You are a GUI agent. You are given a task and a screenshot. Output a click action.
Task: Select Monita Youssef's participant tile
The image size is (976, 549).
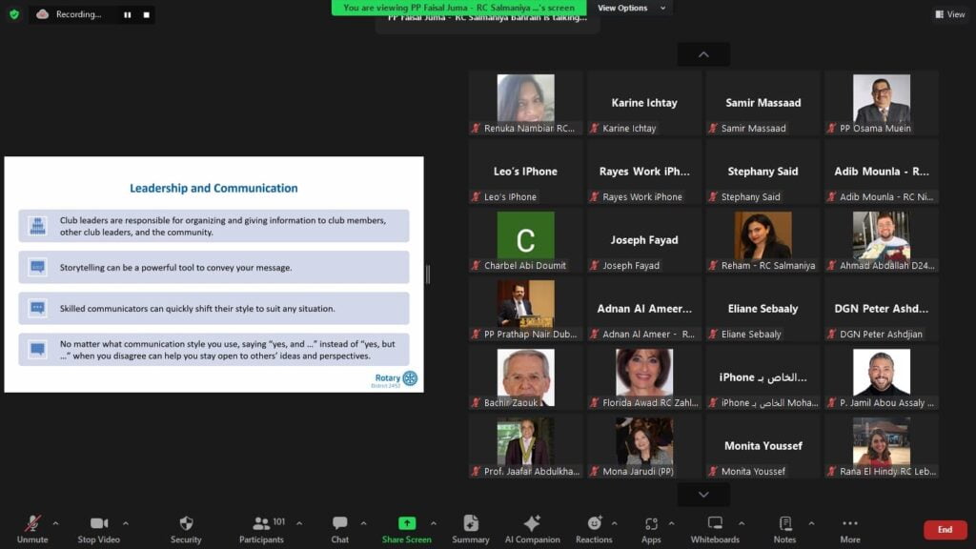coord(763,446)
